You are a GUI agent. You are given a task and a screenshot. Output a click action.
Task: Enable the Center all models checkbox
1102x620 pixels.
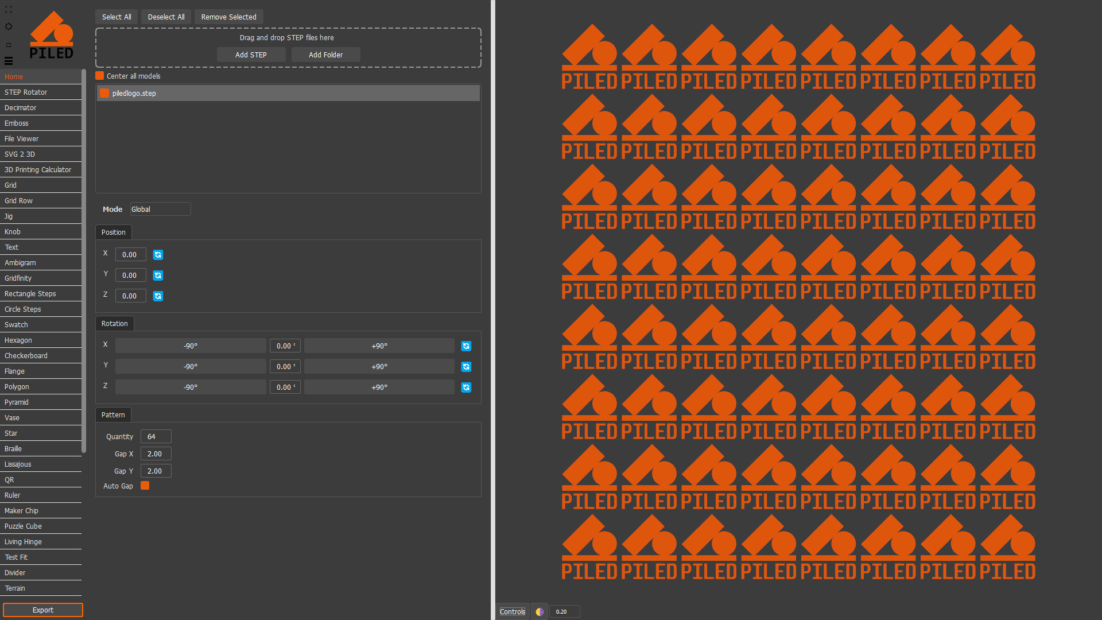click(x=98, y=75)
